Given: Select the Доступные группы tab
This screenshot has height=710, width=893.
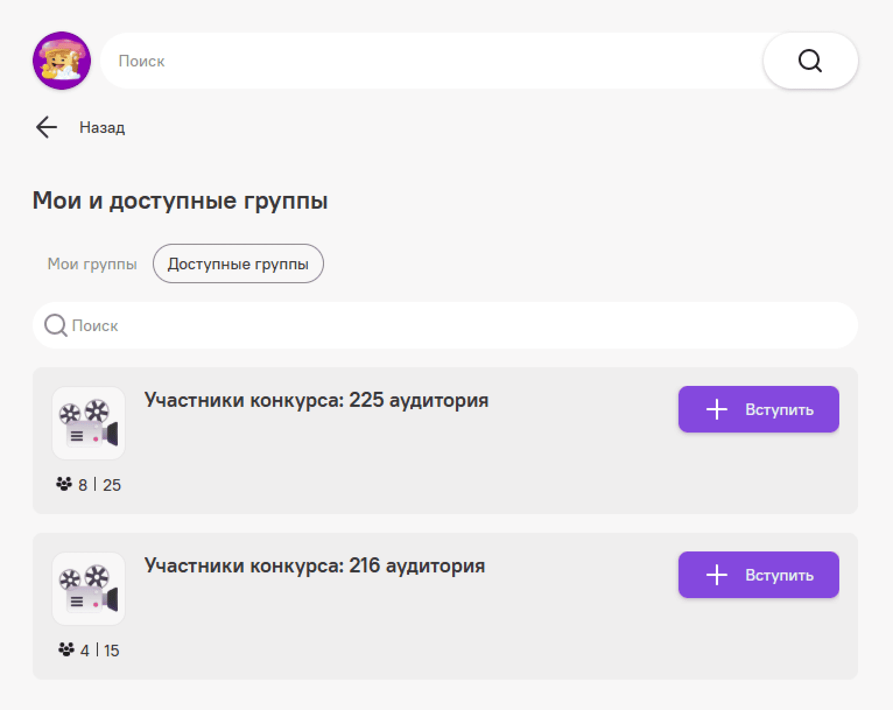Looking at the screenshot, I should coord(238,264).
